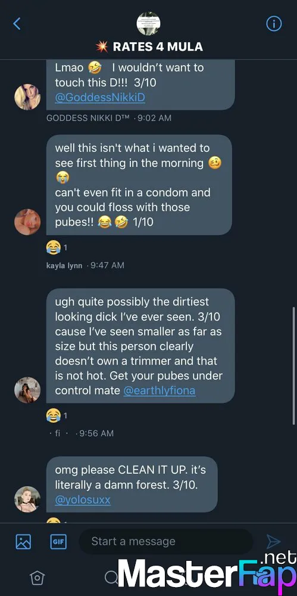The height and width of the screenshot is (596, 297).
Task: Focus the Start a message field
Action: [x=166, y=541]
